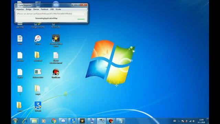Switch to the last taskbar window icon
This screenshot has width=220, height=124.
click(x=121, y=121)
